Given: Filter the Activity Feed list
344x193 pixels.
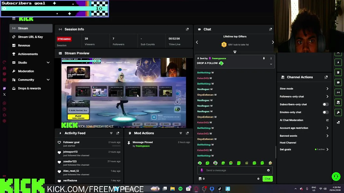Looking at the screenshot, I should [111, 133].
